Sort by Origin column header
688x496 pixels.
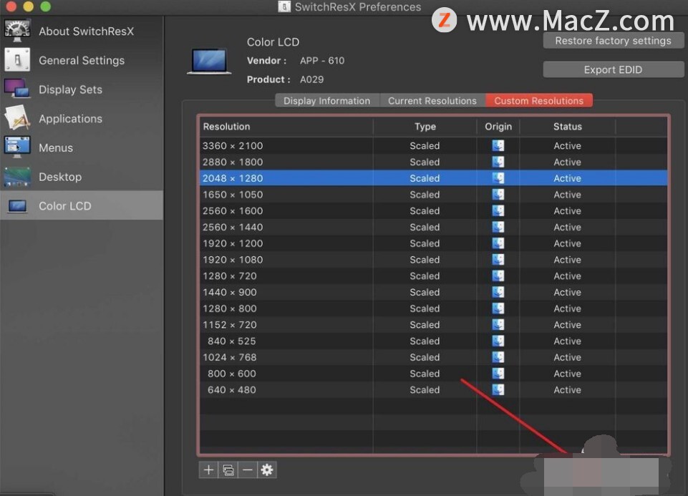[498, 127]
